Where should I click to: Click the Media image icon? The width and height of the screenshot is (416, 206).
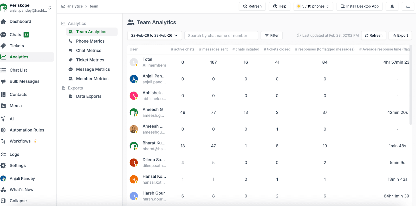pos(3,106)
